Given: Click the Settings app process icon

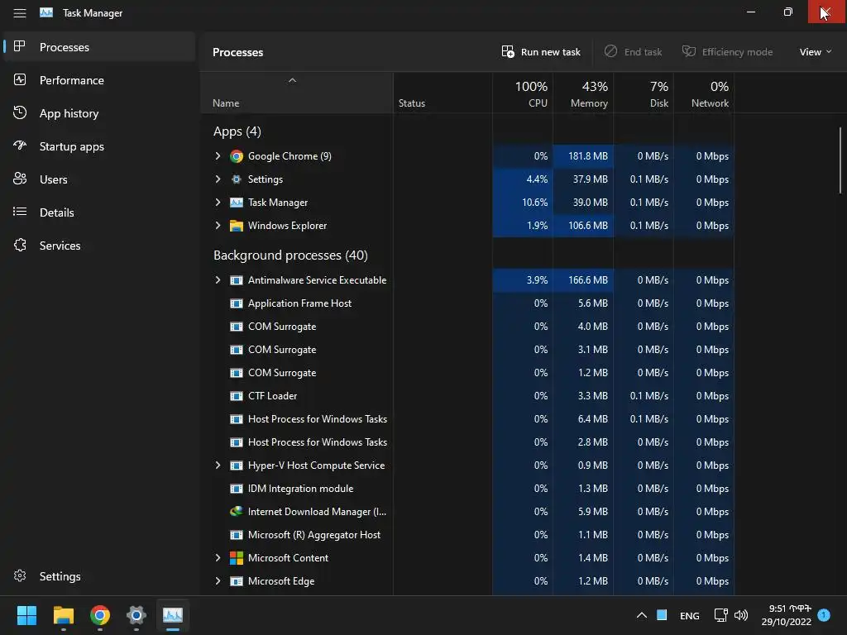Looking at the screenshot, I should pos(236,179).
